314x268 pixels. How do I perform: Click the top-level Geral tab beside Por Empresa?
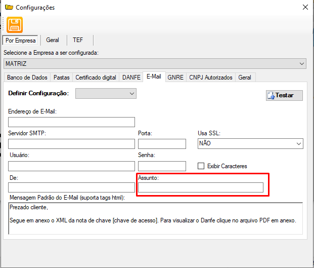(53, 40)
